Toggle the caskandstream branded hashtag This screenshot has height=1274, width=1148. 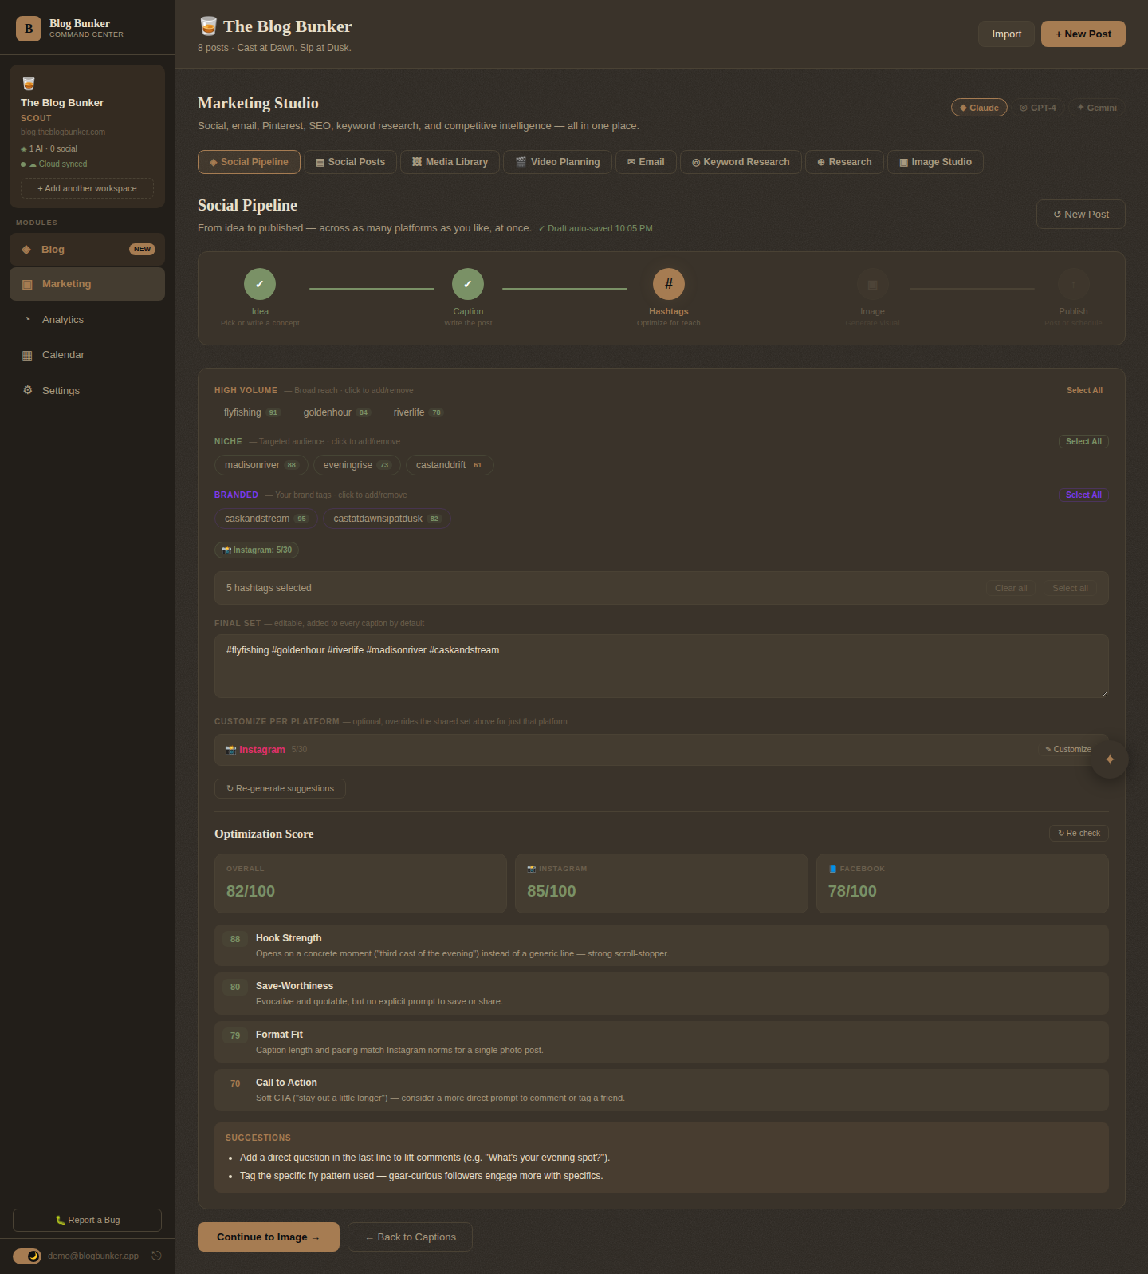pyautogui.click(x=266, y=519)
